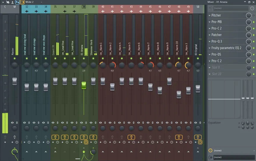Swap stereo channels on 01 Ariana track

tap(82, 123)
